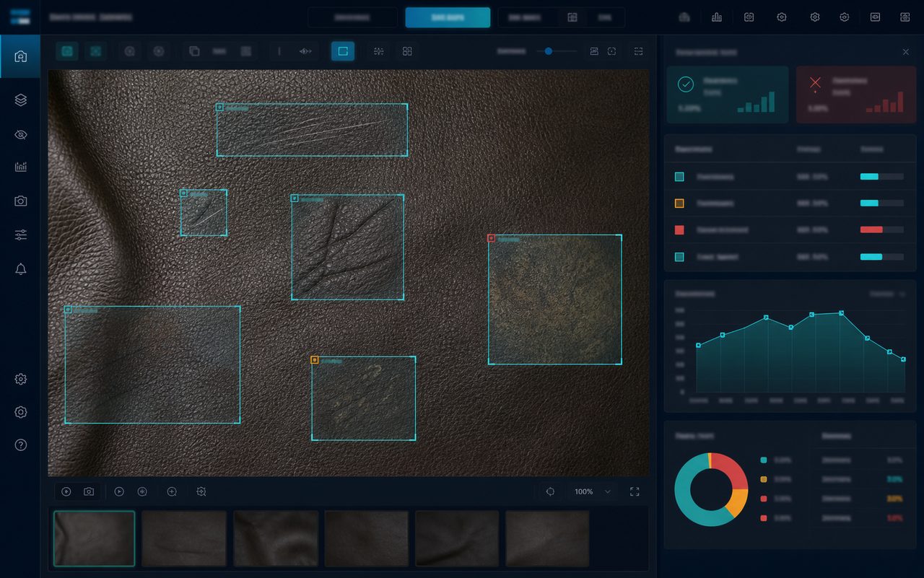
Task: Open the adjustment sliders icon in sidebar
Action: click(x=20, y=235)
